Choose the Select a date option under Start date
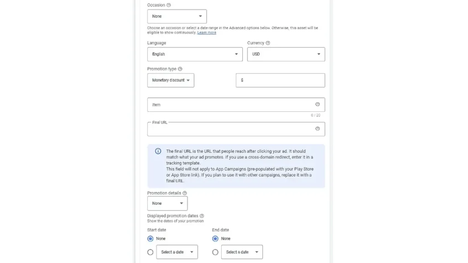Viewport: 468px width, 263px height. [x=150, y=252]
